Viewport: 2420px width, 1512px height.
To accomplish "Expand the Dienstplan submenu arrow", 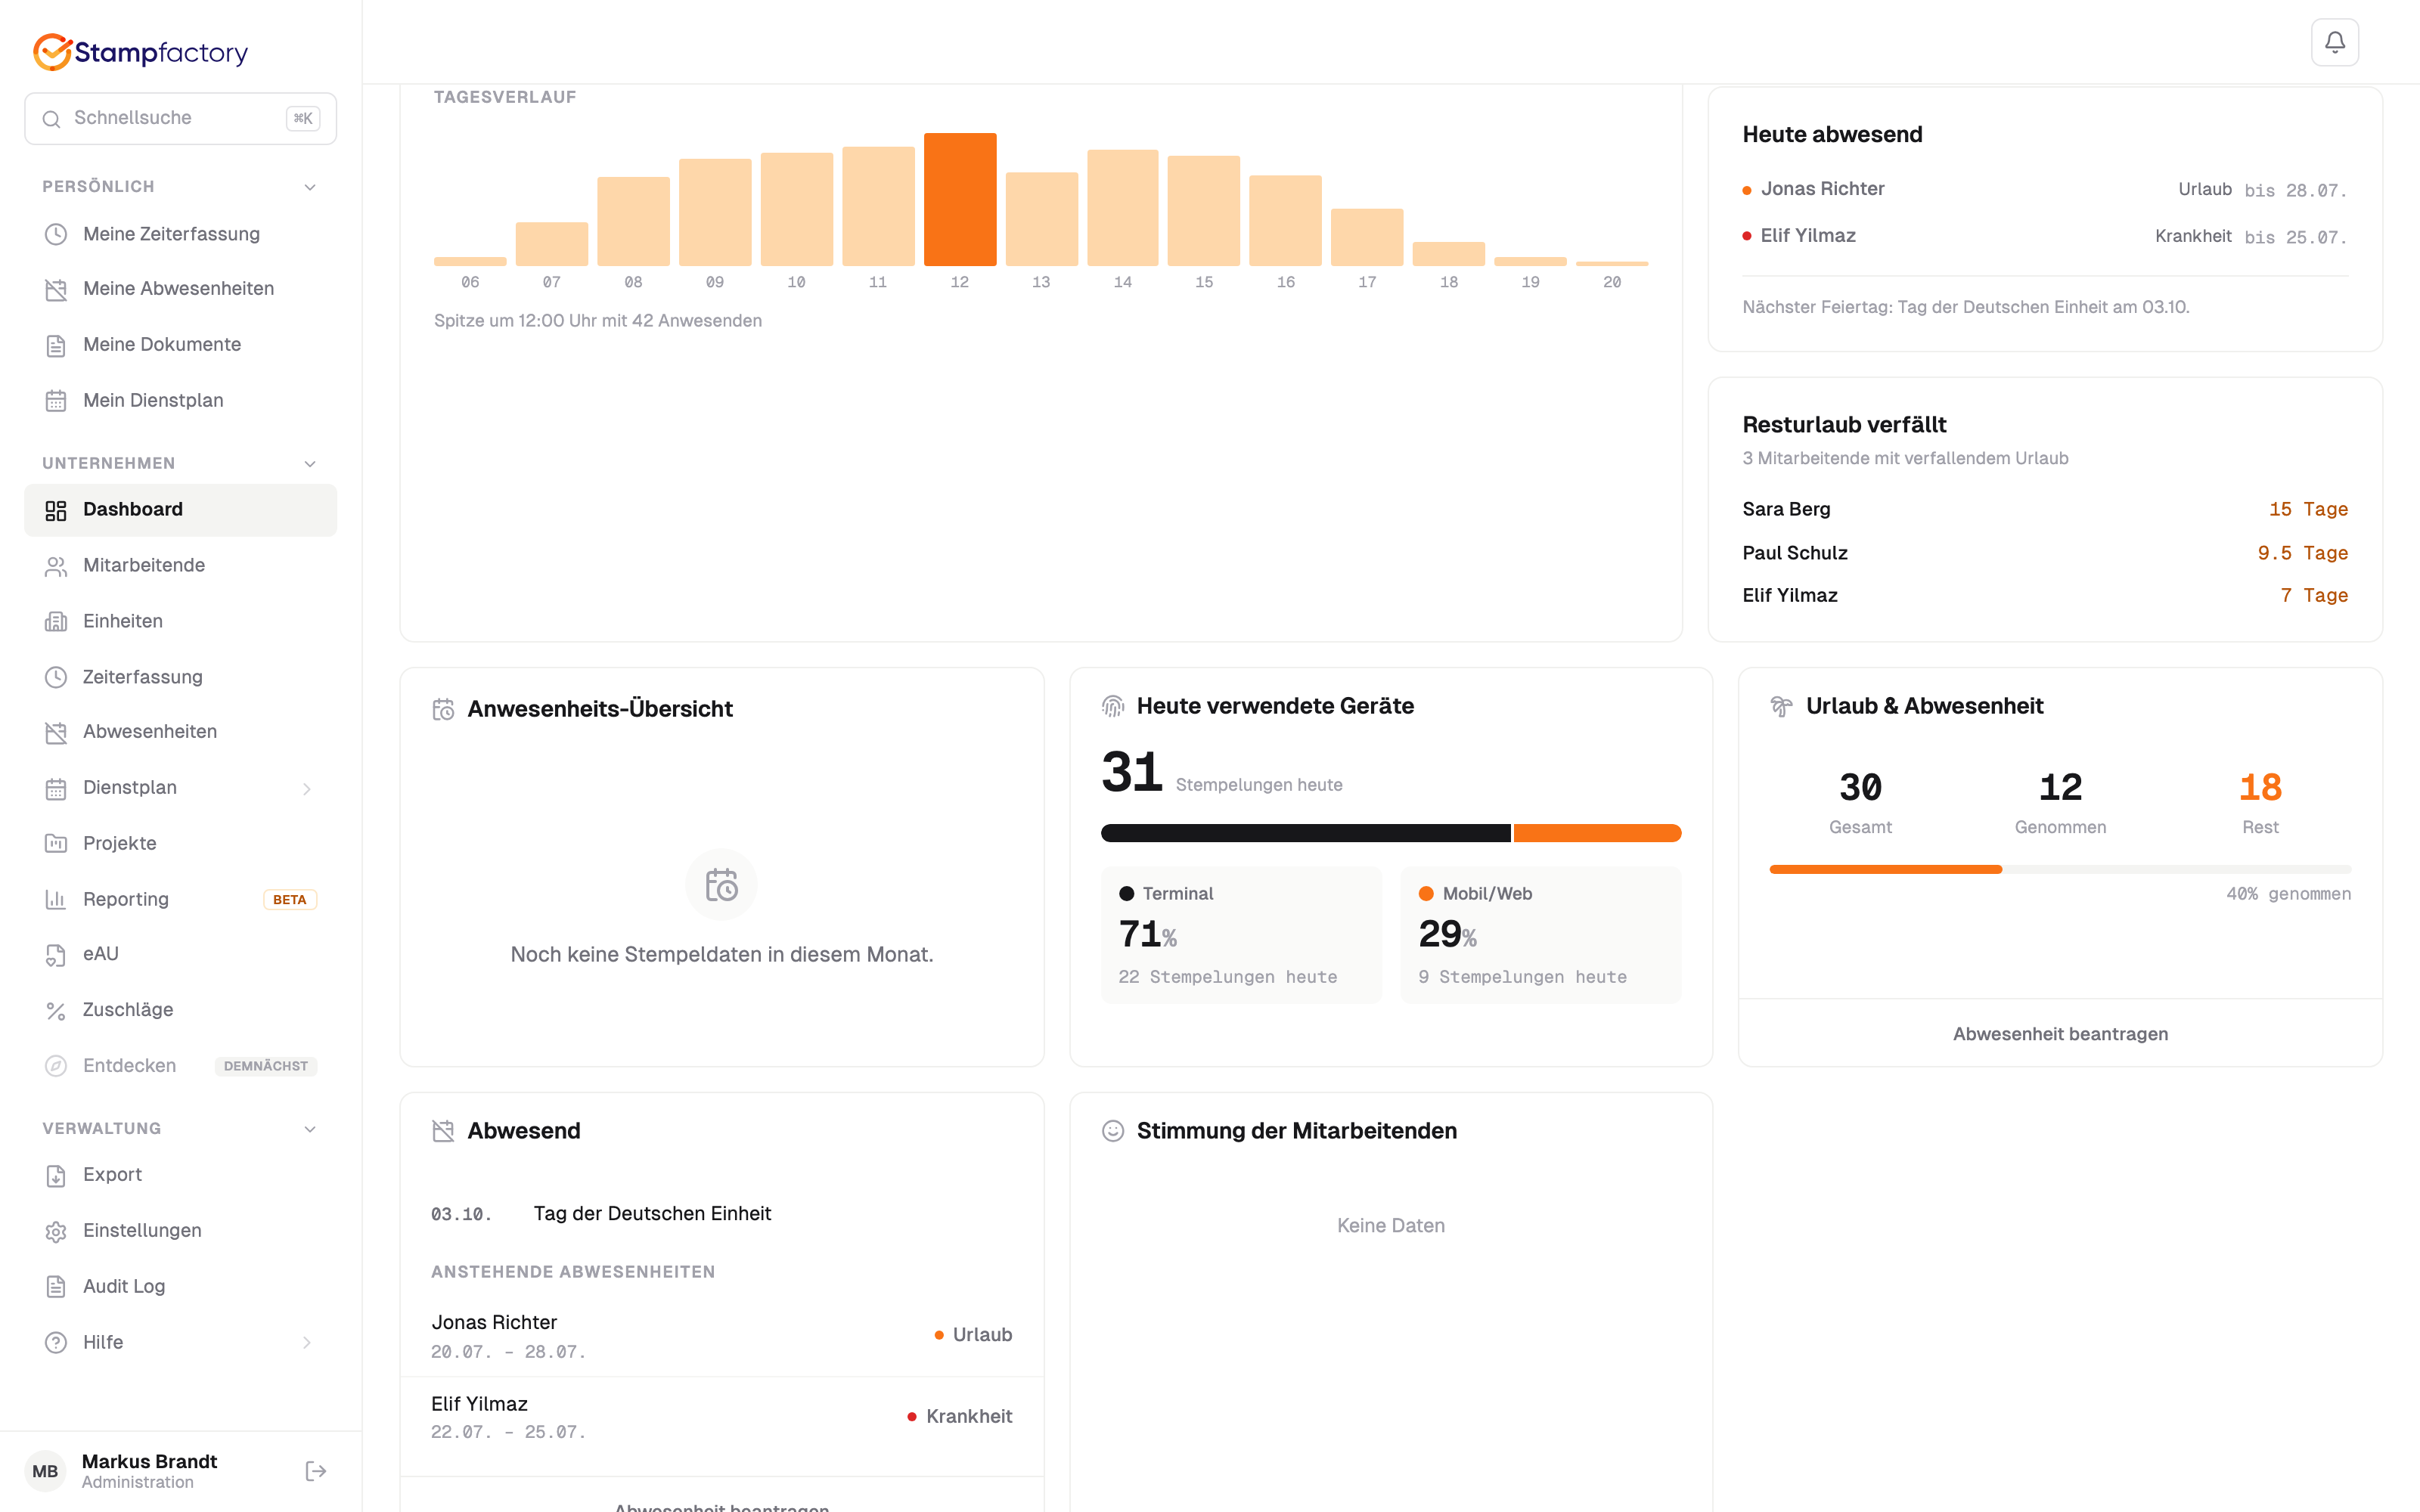I will pyautogui.click(x=307, y=788).
